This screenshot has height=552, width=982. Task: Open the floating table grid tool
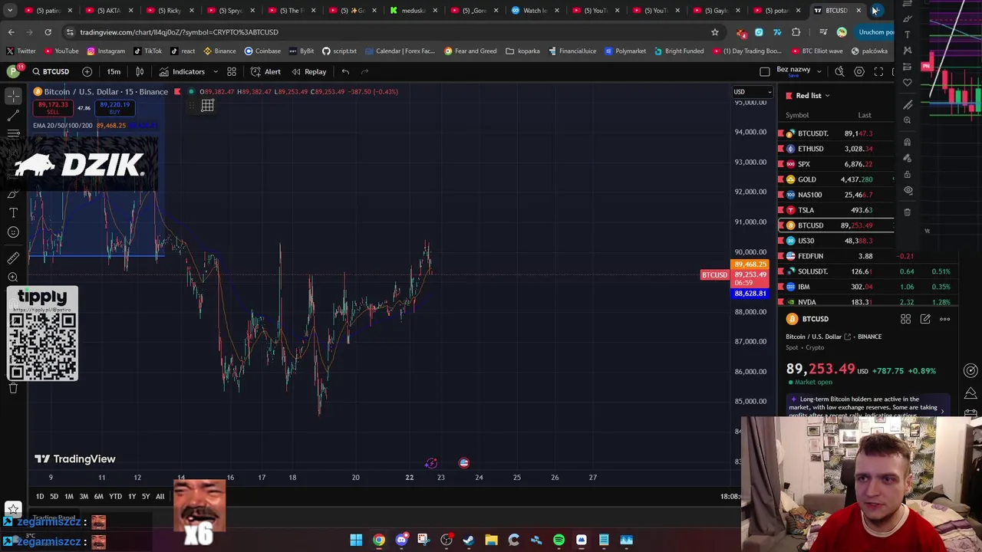point(207,106)
